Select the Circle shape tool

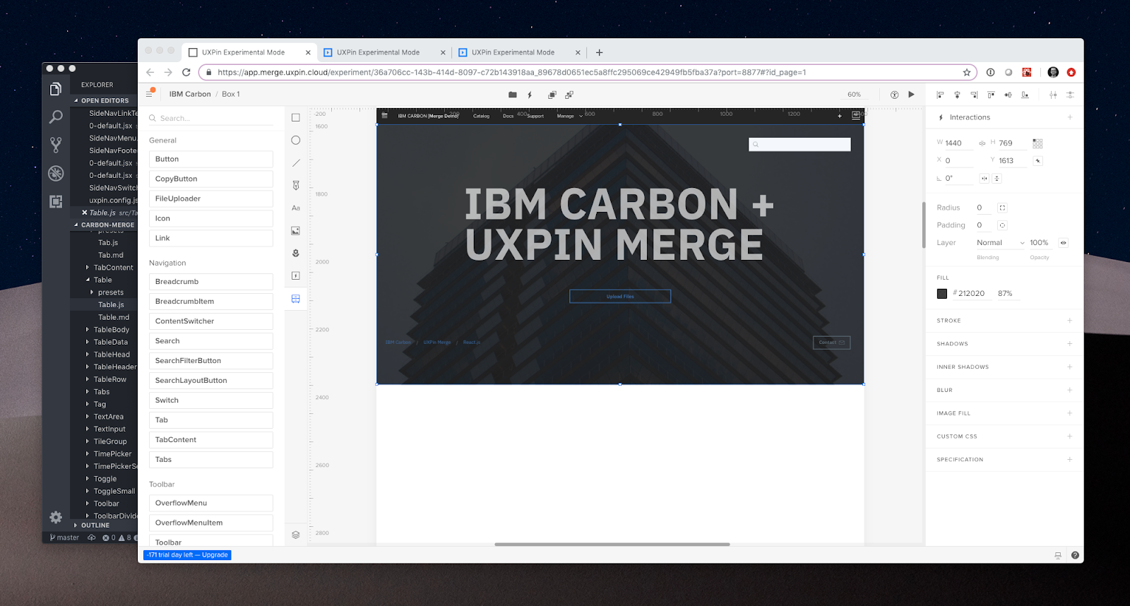pyautogui.click(x=296, y=141)
